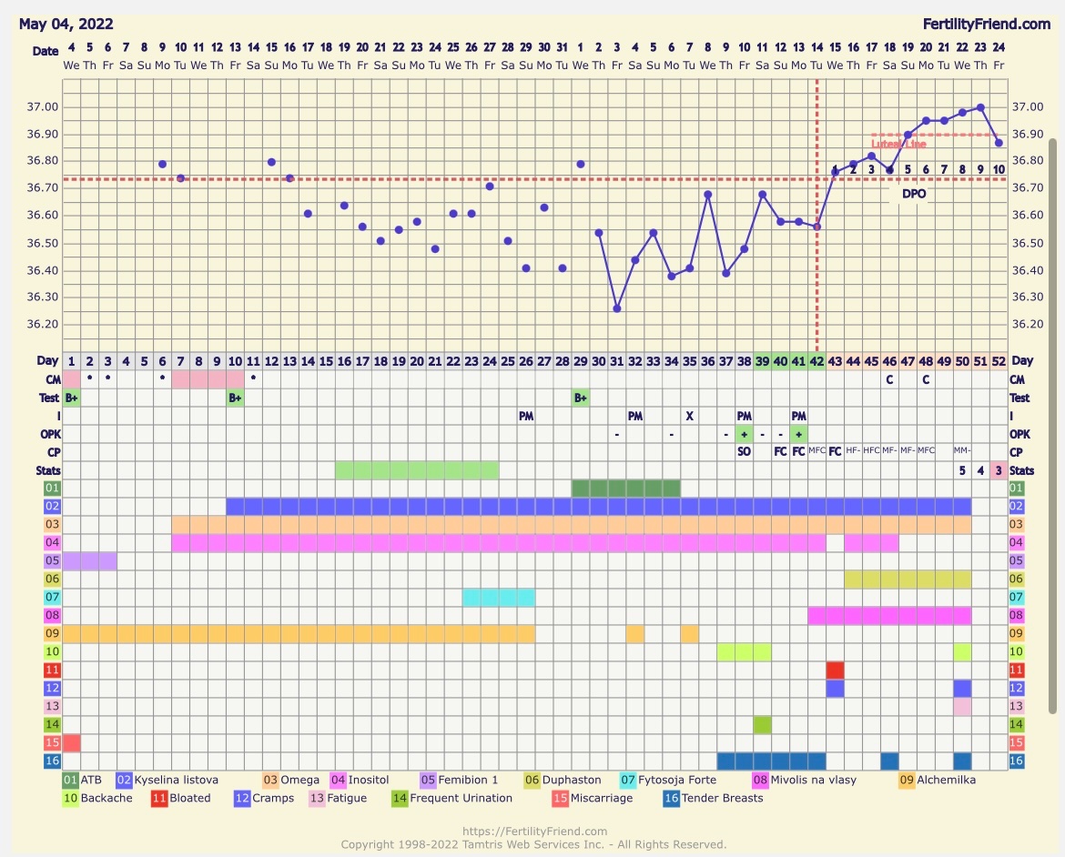Click the red Bloated cell on day 43
The height and width of the screenshot is (857, 1065).
(x=835, y=670)
